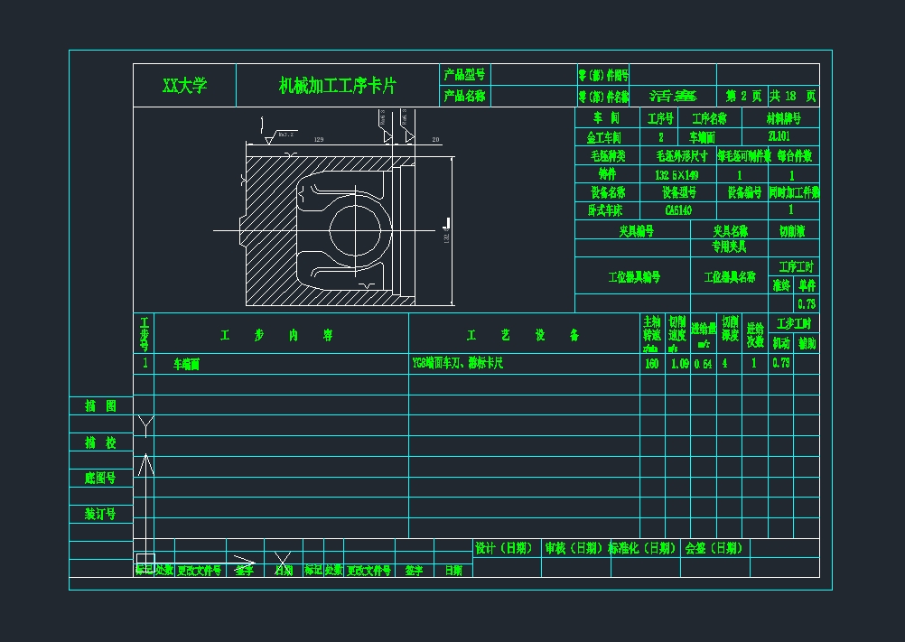This screenshot has width=905, height=642.
Task: Click the material value 'ZL101'
Action: (779, 136)
